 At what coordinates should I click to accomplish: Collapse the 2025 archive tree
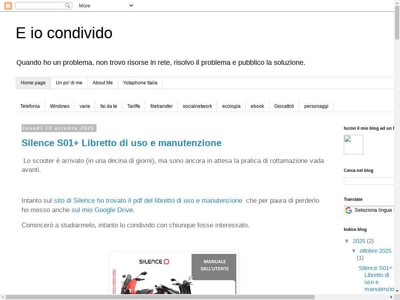pos(347,241)
